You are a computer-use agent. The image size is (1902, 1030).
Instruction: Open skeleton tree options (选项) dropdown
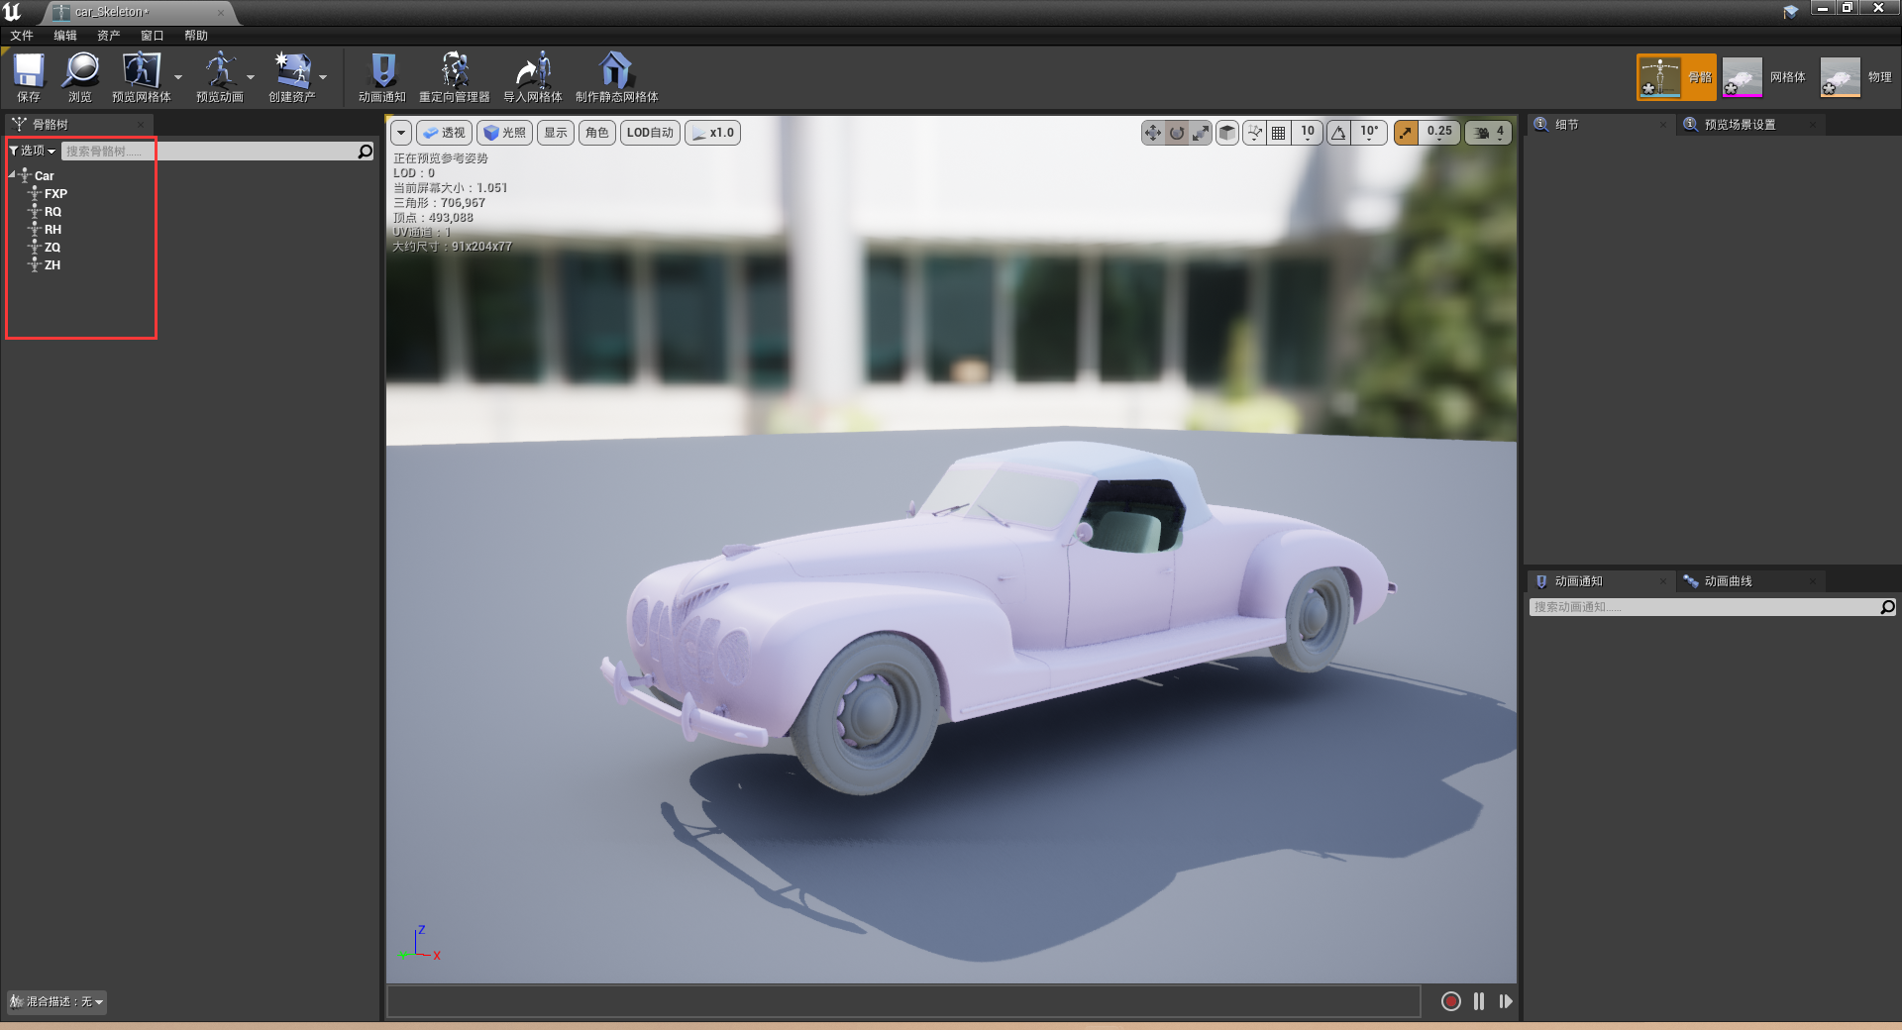32,151
